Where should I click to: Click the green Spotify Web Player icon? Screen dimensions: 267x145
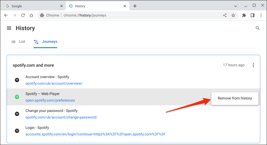17,97
